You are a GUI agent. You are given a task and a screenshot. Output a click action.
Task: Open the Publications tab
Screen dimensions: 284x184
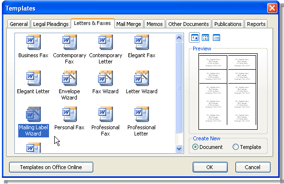(228, 24)
